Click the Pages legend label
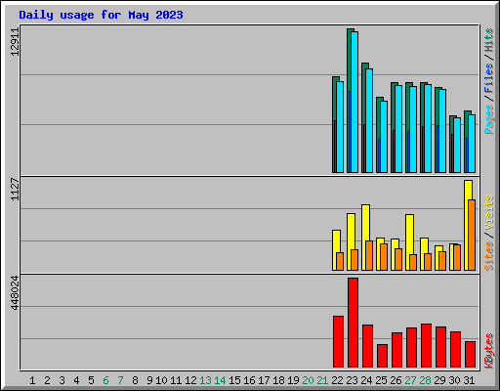 click(x=489, y=119)
